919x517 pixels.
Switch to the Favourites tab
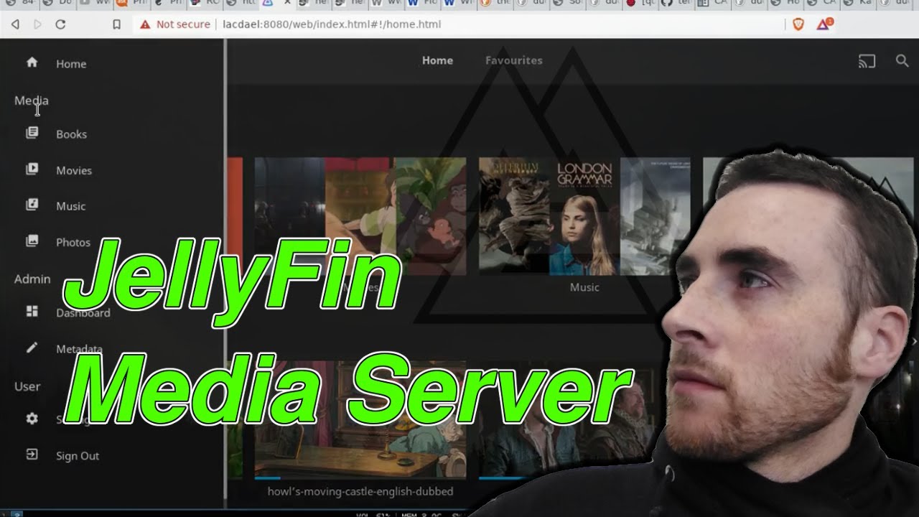(513, 60)
